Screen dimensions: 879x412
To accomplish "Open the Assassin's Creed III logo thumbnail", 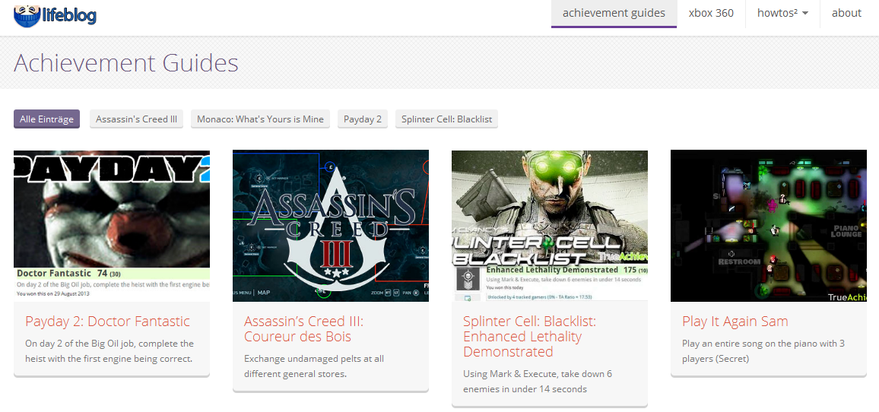I will 331,225.
